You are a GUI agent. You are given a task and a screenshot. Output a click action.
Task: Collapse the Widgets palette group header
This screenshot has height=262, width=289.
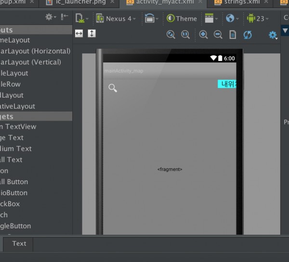click(36, 116)
